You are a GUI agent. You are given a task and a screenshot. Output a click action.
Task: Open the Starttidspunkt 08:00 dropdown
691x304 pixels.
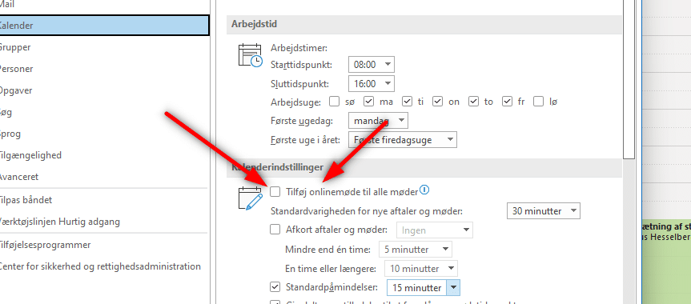(x=371, y=64)
